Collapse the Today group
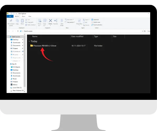The image size is (157, 131). (29, 41)
